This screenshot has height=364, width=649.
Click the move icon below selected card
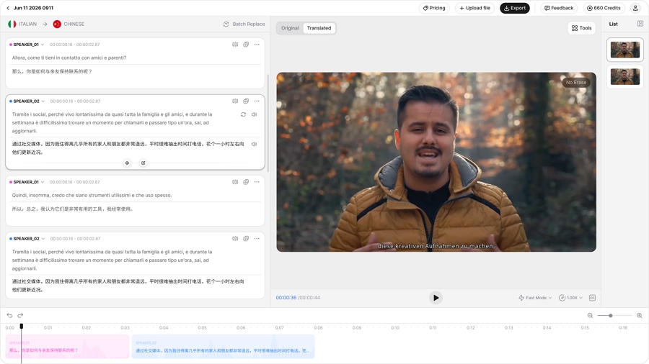[x=127, y=163]
